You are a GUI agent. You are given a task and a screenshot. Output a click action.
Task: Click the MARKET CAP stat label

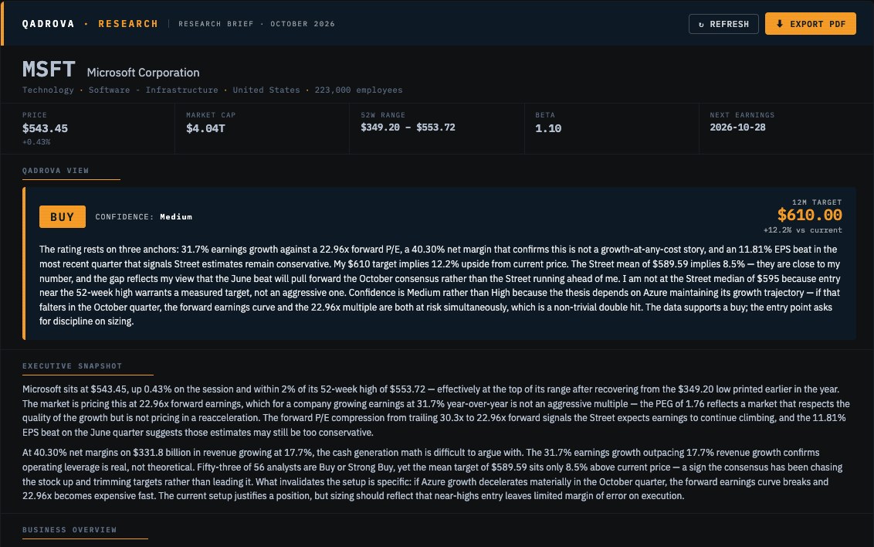click(211, 115)
